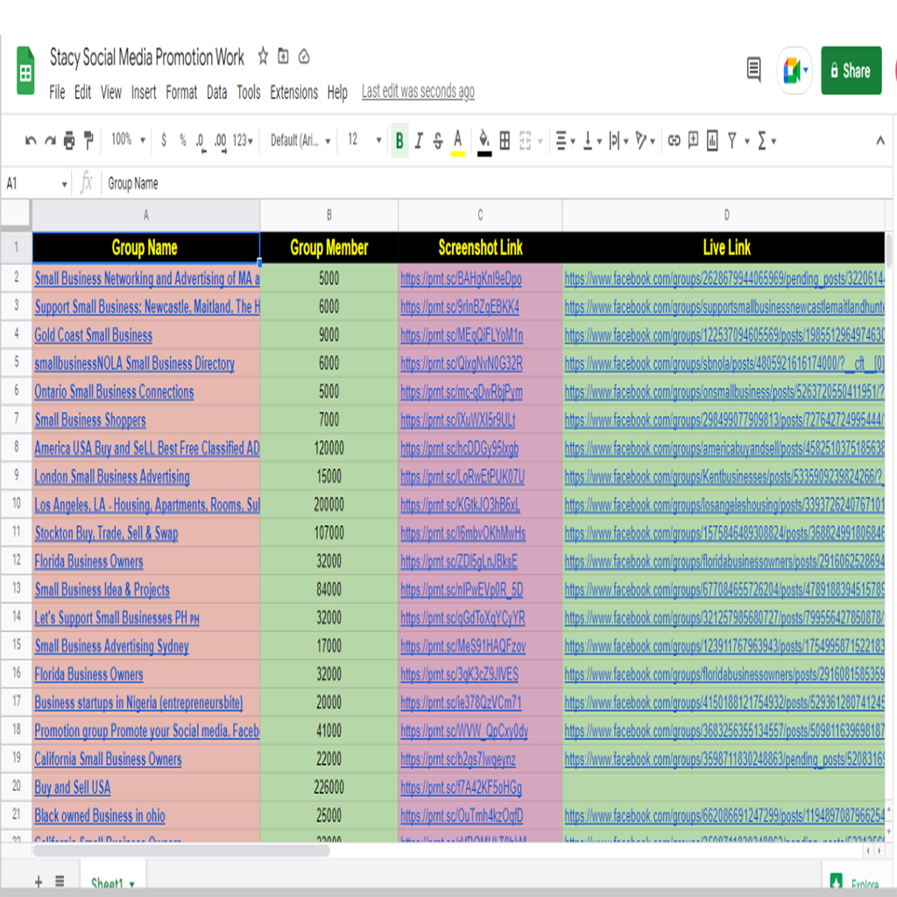This screenshot has width=897, height=897.
Task: Open the Gold Coast Small Business link
Action: pyautogui.click(x=93, y=335)
